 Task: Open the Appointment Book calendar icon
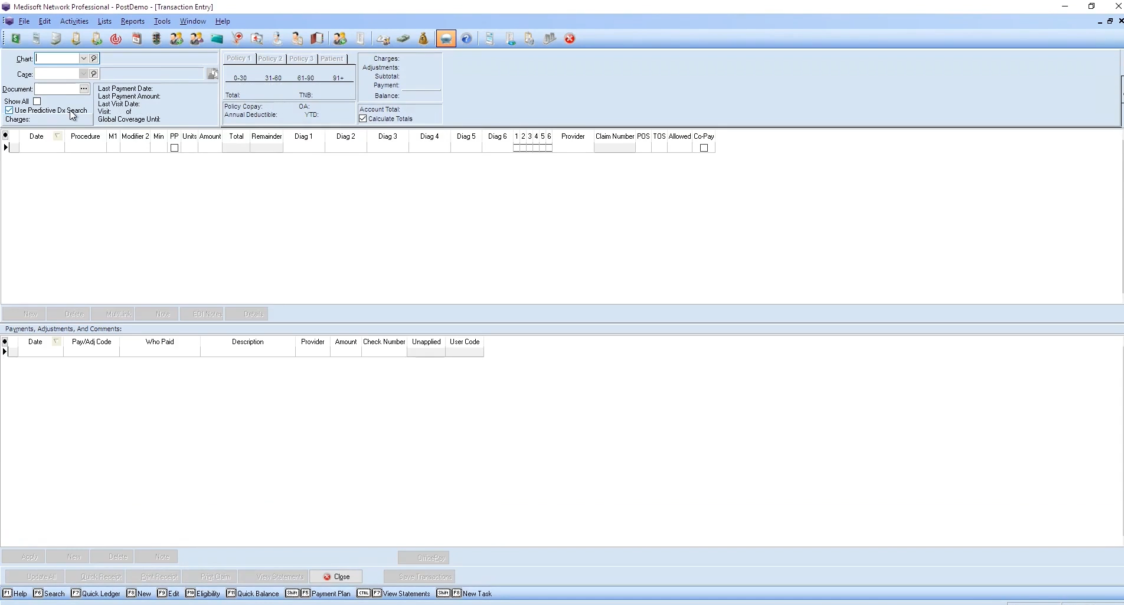136,38
